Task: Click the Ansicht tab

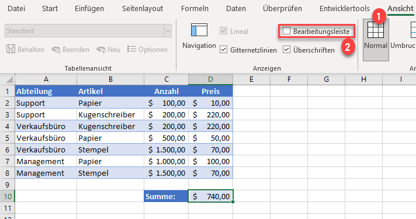Action: point(400,9)
